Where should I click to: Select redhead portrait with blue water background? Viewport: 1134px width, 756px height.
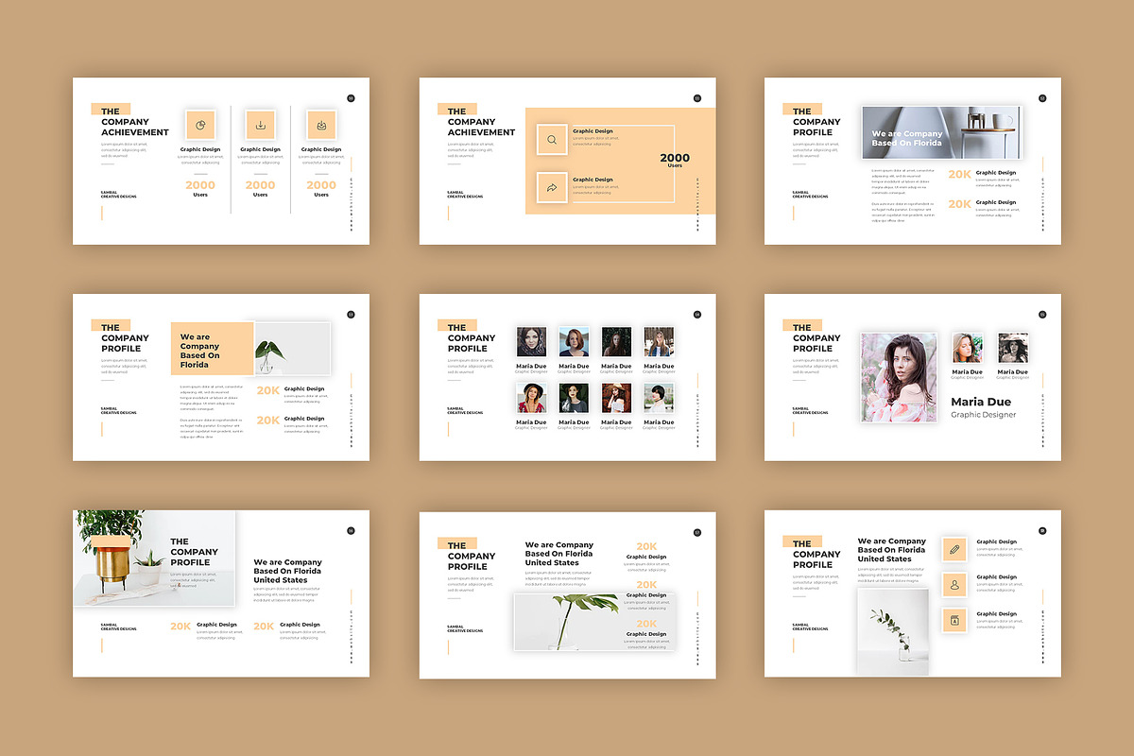point(574,342)
